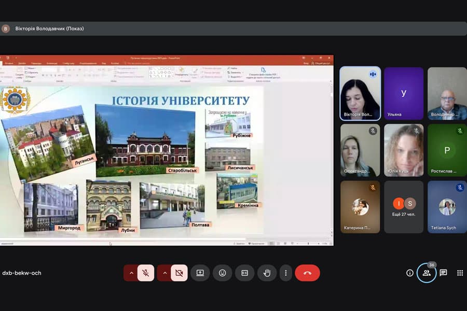The width and height of the screenshot is (467, 311).
Task: Open the activities grid icon
Action: (x=460, y=273)
